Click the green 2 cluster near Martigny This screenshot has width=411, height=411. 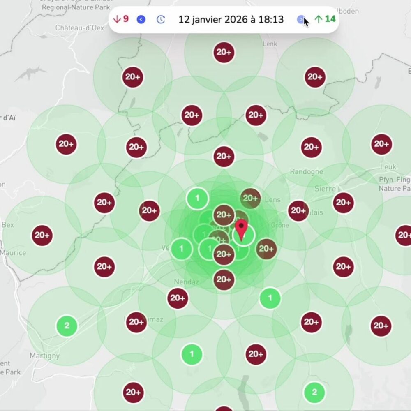(66, 326)
